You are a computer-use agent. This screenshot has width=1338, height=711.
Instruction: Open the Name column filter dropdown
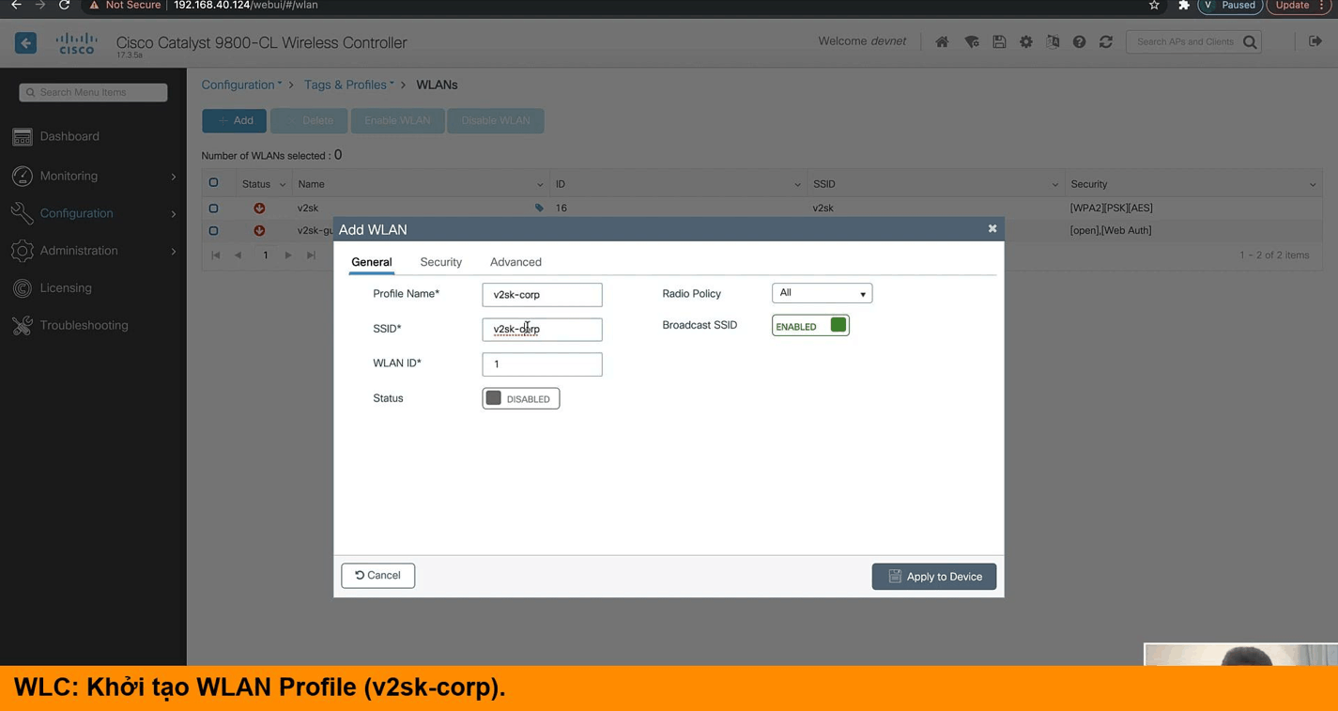[x=540, y=185]
